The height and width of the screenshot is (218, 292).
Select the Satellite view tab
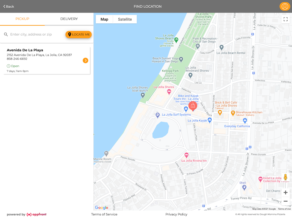[125, 19]
